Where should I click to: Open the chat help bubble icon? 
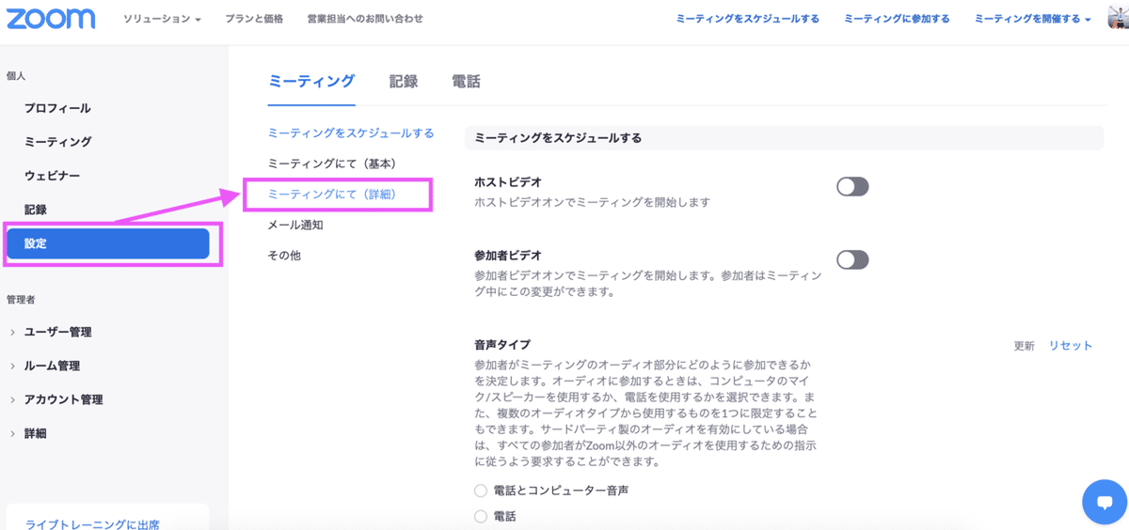click(x=1105, y=502)
